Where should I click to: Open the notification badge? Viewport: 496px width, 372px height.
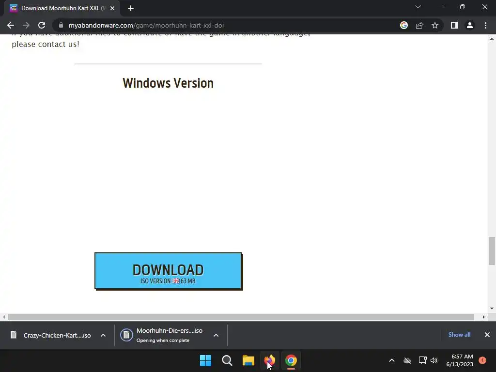[x=482, y=360]
